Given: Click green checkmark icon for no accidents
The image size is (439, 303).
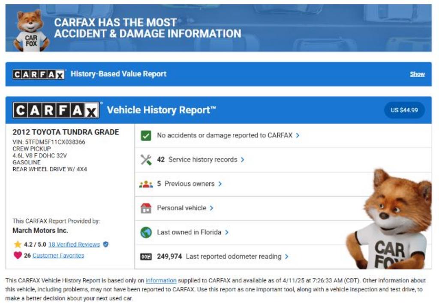Looking at the screenshot, I should coord(146,136).
